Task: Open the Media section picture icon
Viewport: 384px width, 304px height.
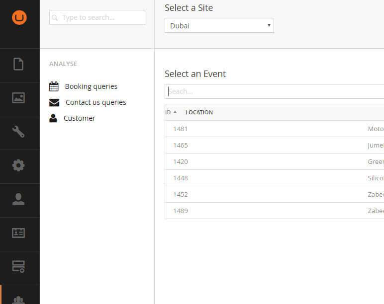Action: (x=18, y=98)
